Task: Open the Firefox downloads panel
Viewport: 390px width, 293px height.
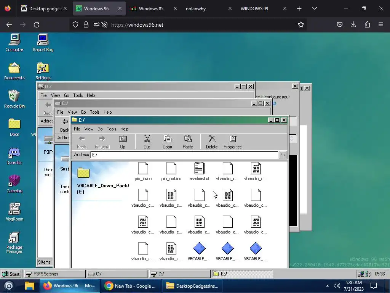Action: [x=353, y=24]
